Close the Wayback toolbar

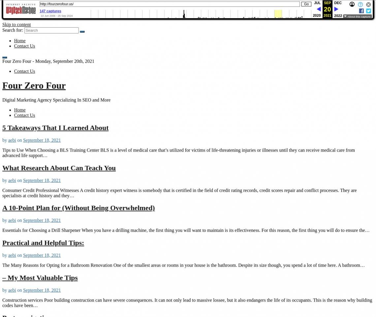pos(368,4)
